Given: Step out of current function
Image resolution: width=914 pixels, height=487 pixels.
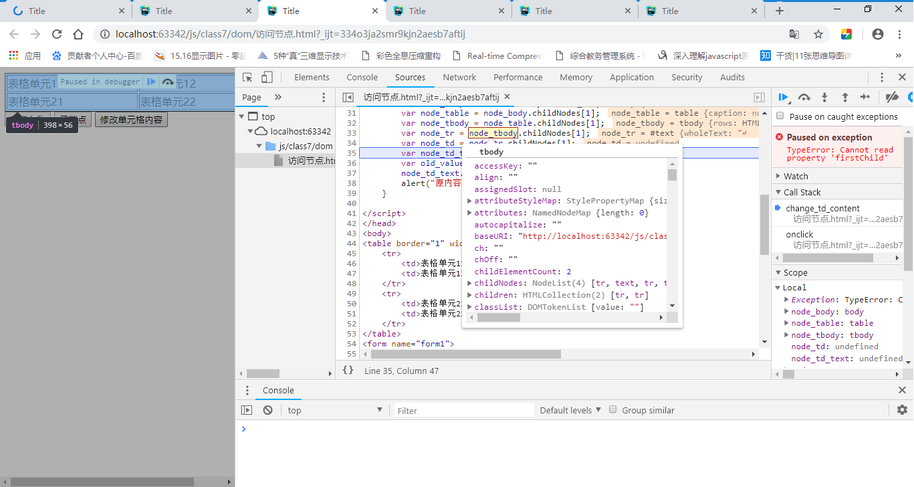Looking at the screenshot, I should [x=845, y=97].
